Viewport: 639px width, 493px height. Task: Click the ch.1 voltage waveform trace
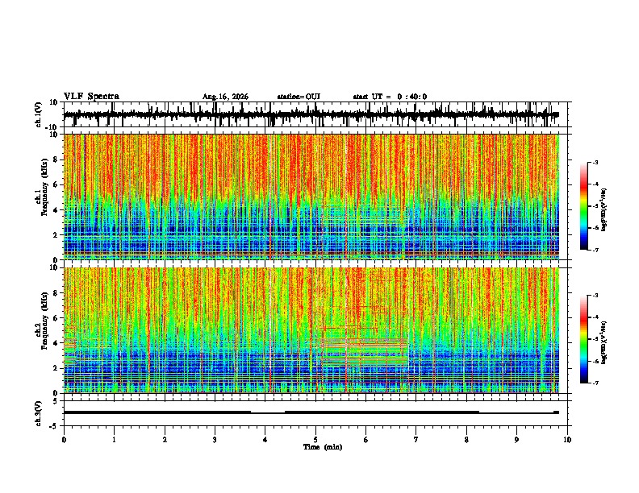click(x=311, y=114)
